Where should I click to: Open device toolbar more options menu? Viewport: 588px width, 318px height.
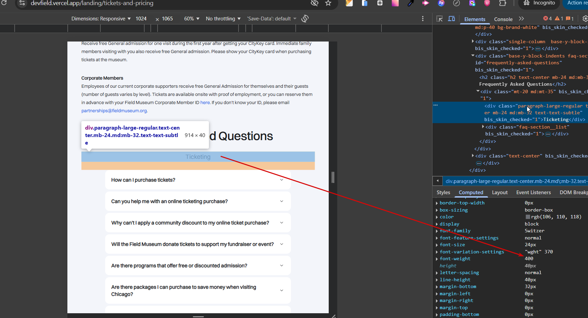pyautogui.click(x=423, y=19)
